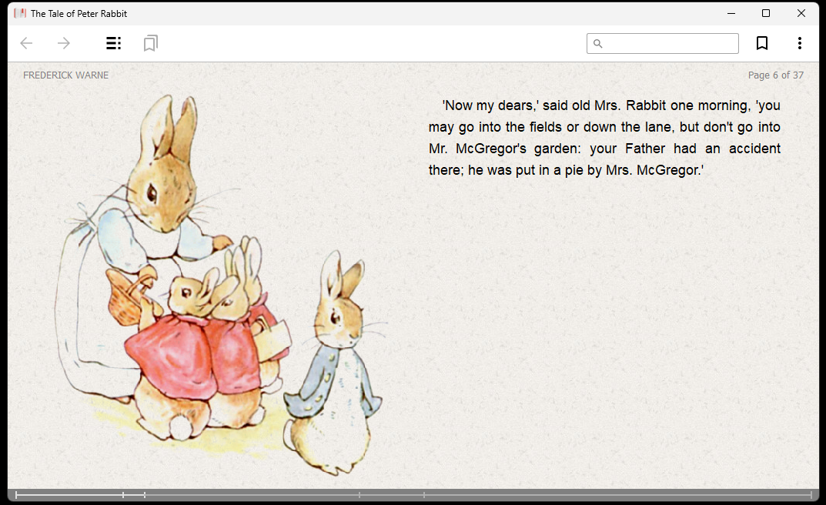
Task: Click the book icon in title bar
Action: point(20,13)
